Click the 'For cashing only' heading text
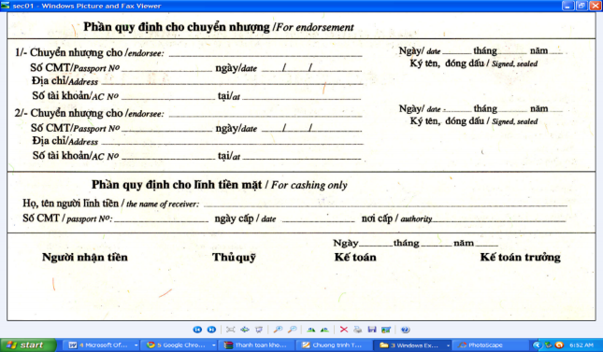603x352 pixels. pyautogui.click(x=309, y=185)
